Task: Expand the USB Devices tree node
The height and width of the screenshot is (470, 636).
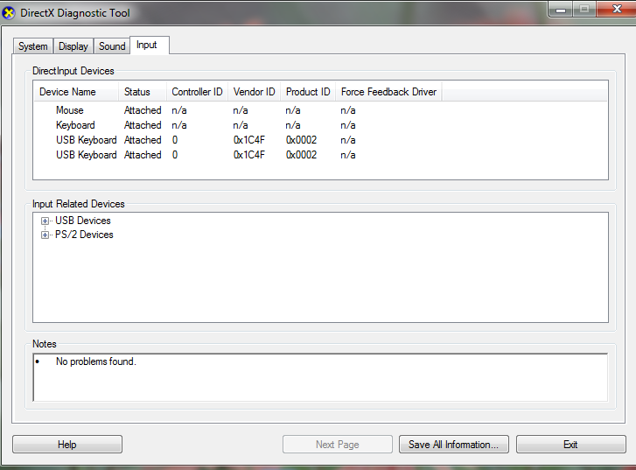Action: point(45,221)
